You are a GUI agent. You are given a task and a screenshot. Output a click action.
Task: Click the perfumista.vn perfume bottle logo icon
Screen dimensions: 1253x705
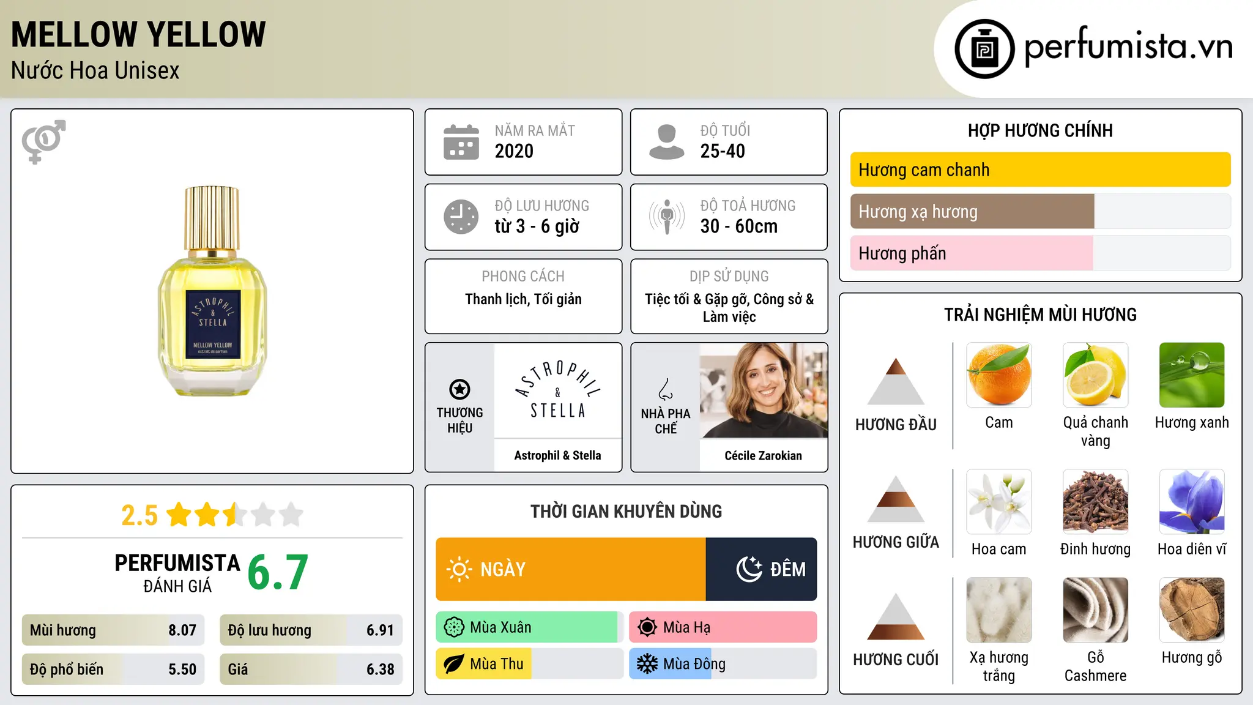pos(984,49)
